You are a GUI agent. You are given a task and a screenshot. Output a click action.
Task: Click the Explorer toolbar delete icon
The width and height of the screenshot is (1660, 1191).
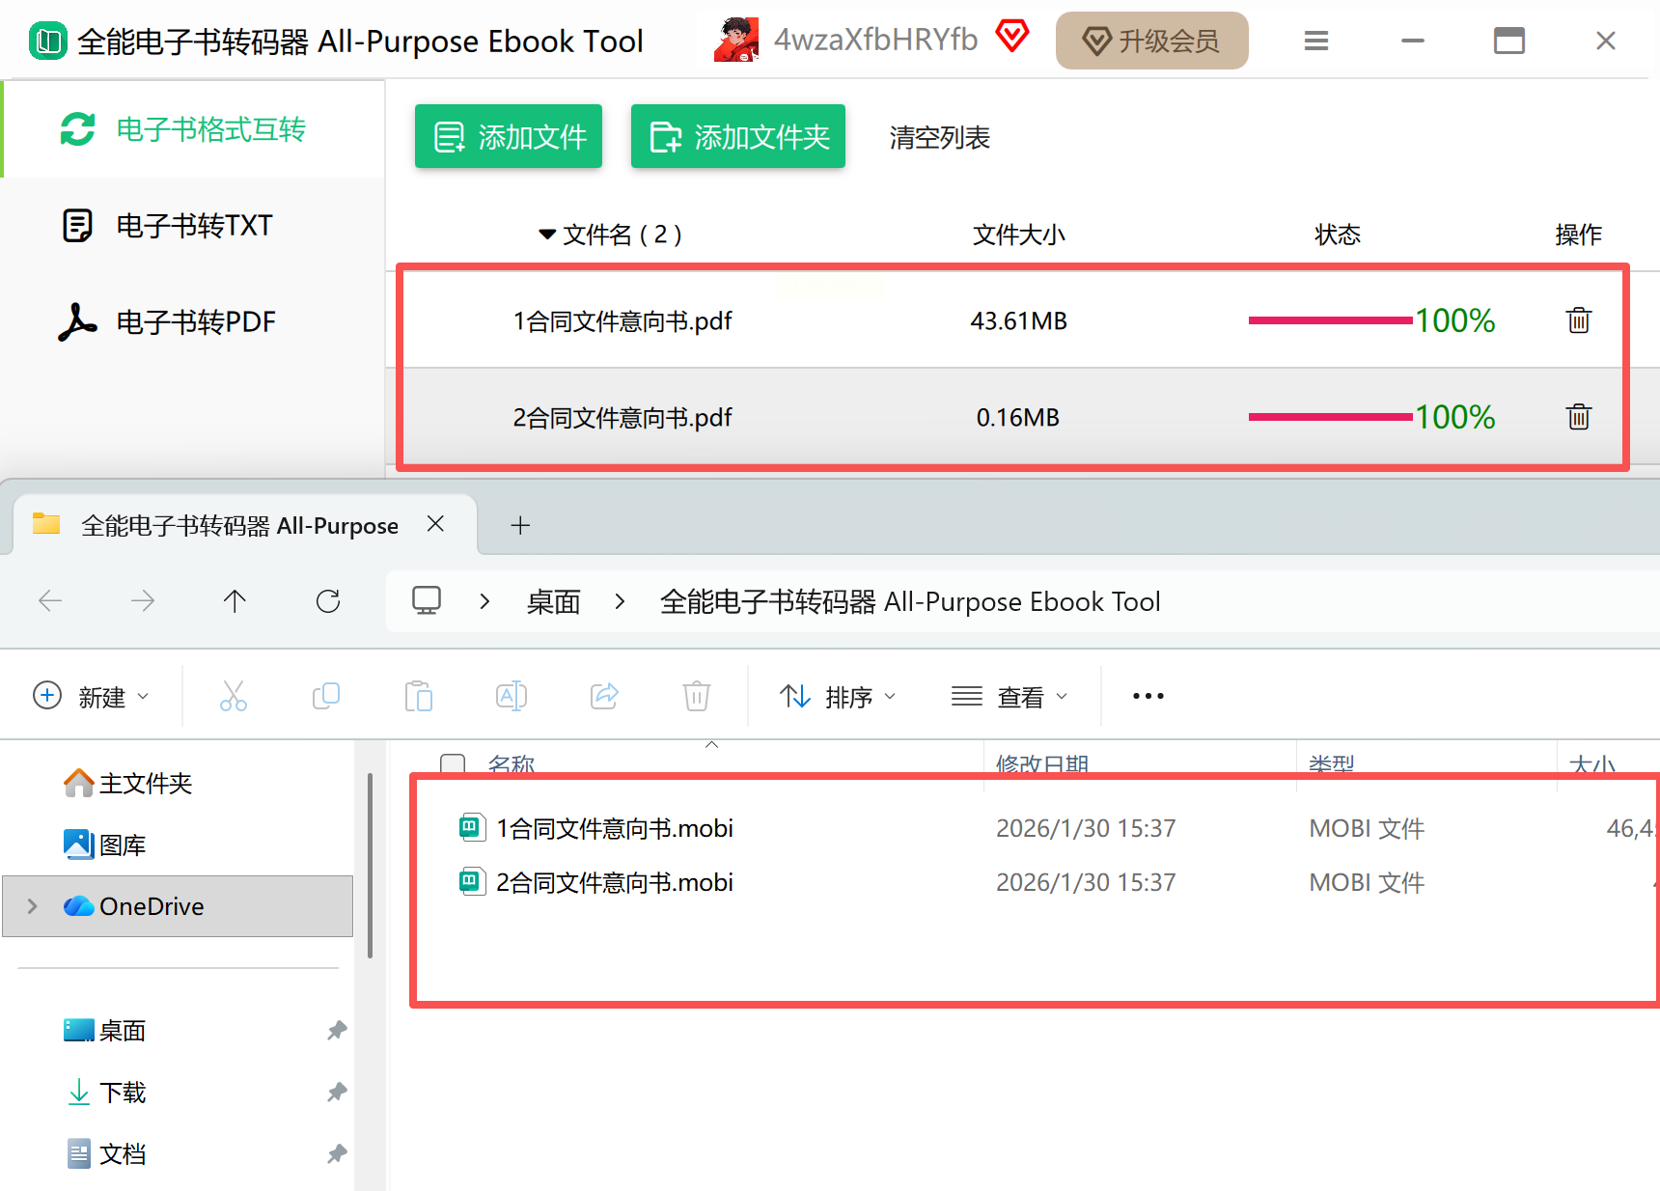pyautogui.click(x=696, y=696)
